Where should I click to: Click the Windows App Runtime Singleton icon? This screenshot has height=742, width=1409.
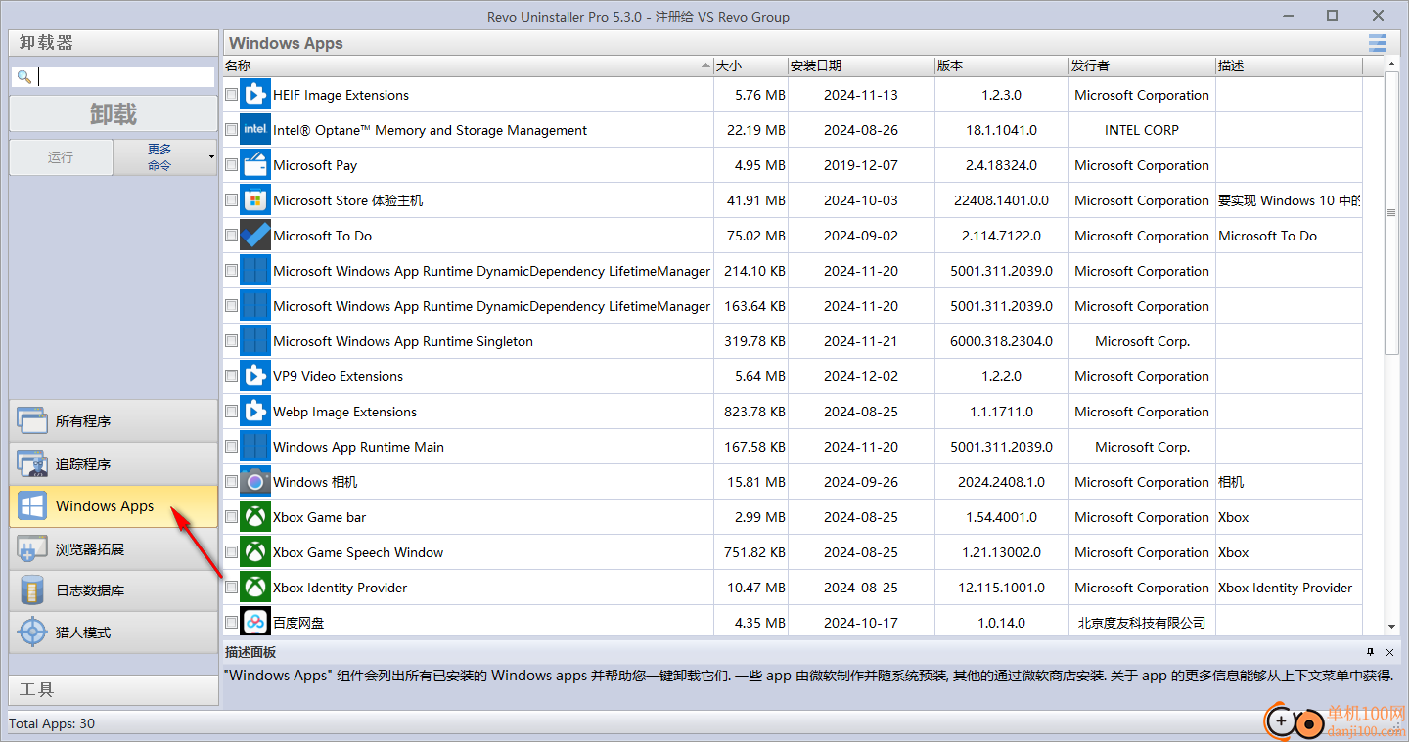point(254,341)
